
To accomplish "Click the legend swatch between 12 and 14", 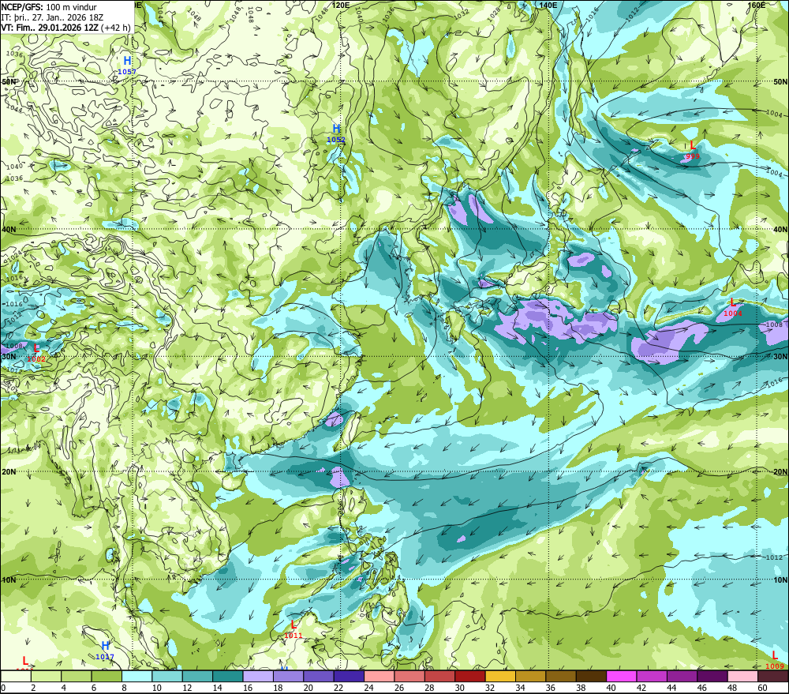I will pos(198,676).
